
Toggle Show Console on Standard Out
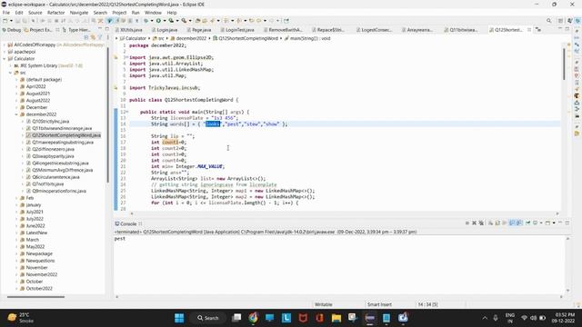511,223
